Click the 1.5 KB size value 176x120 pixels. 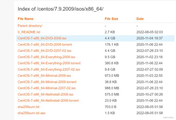(x=110, y=113)
